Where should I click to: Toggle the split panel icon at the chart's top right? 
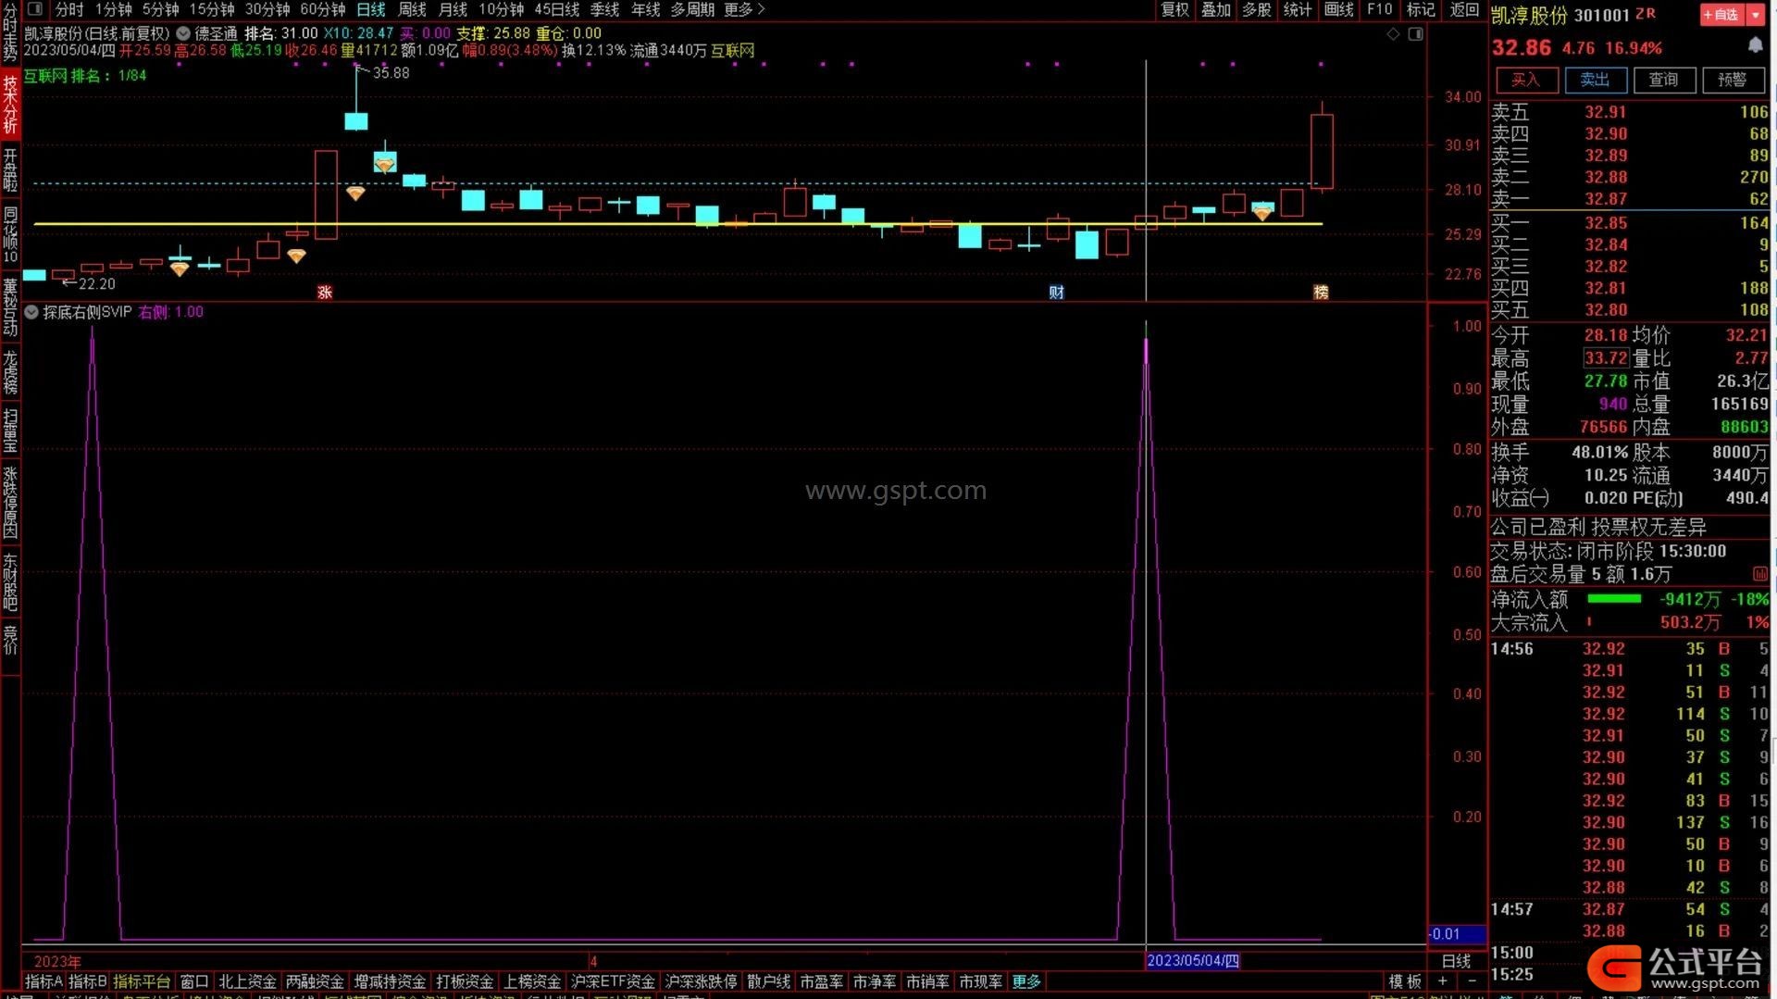[1415, 33]
